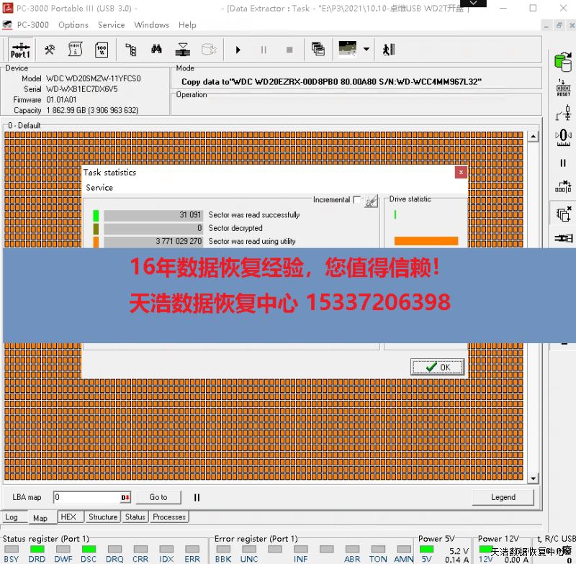Screen dimensions: 576x564
Task: Click the exit running-man icon
Action: (389, 50)
